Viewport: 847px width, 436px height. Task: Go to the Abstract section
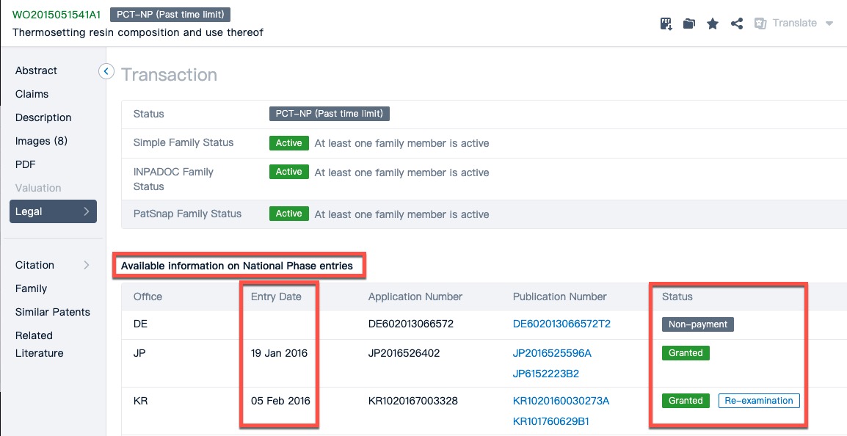(36, 70)
